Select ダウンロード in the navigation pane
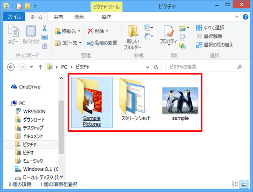The height and width of the screenshot is (192, 253). pos(30,120)
